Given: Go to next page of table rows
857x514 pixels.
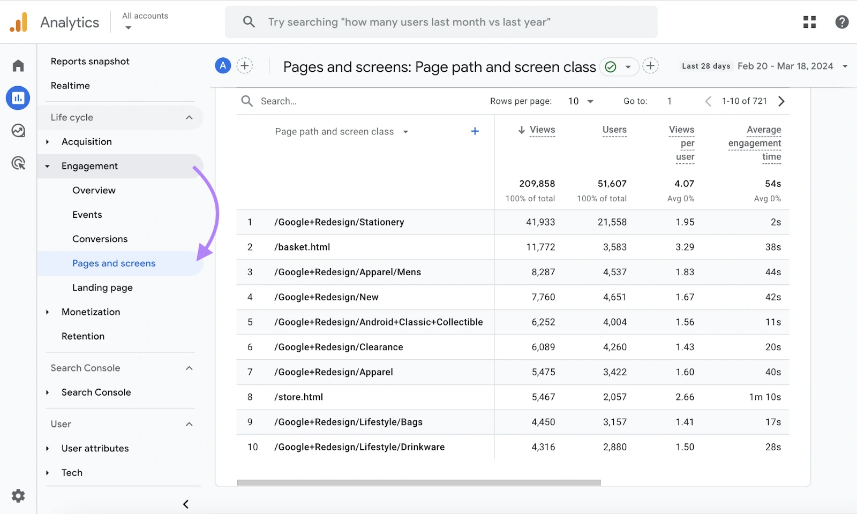Looking at the screenshot, I should (x=781, y=101).
